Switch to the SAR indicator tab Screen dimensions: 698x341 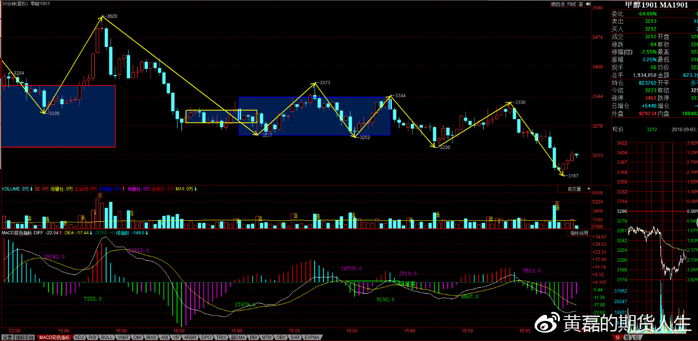[295, 338]
